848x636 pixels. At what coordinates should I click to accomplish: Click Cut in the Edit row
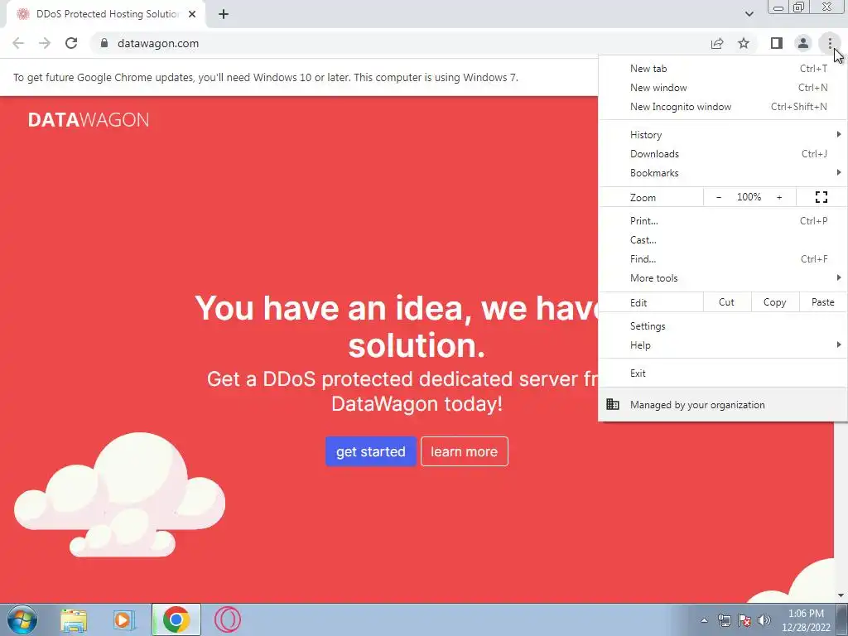[x=727, y=302]
